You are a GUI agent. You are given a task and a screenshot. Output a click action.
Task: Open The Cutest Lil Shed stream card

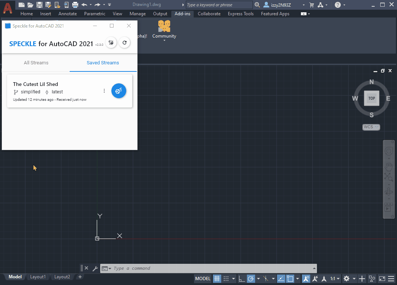coord(70,91)
